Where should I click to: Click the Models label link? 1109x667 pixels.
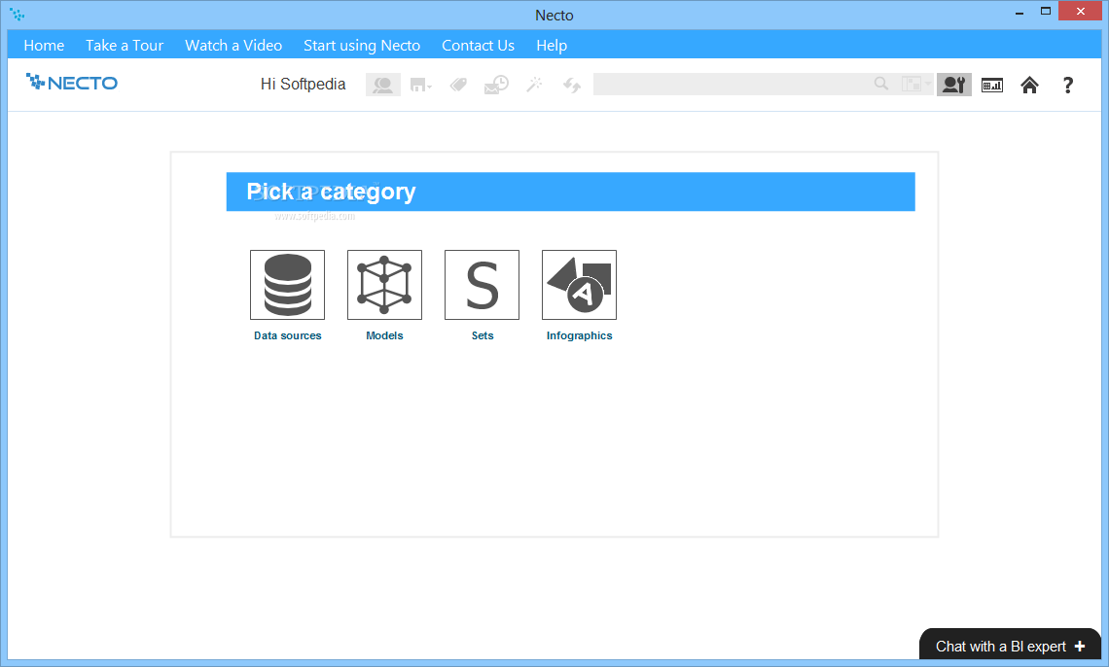(384, 335)
